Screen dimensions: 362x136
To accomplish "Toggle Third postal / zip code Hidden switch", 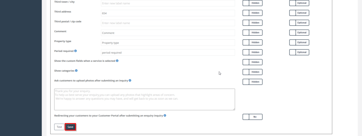I will click(252, 23).
